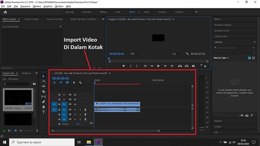Open timeline display settings wrench
Screen dimensions: 260x146
[80, 82]
